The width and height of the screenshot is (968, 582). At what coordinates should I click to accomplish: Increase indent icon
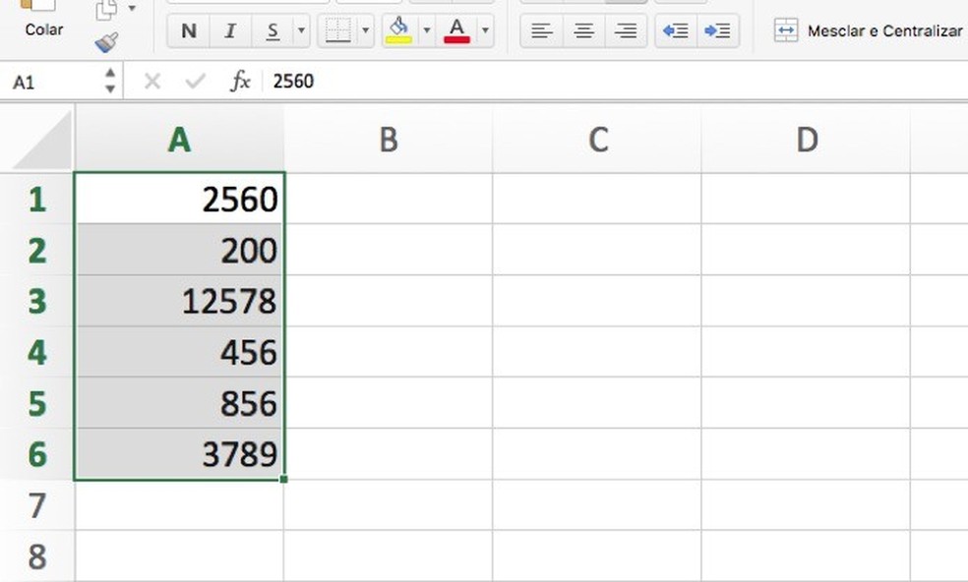click(717, 30)
